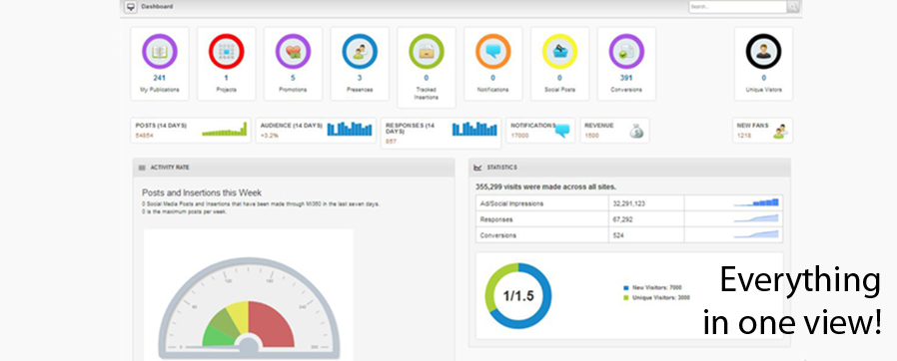Open the Unique Visitors person icon

(x=764, y=52)
